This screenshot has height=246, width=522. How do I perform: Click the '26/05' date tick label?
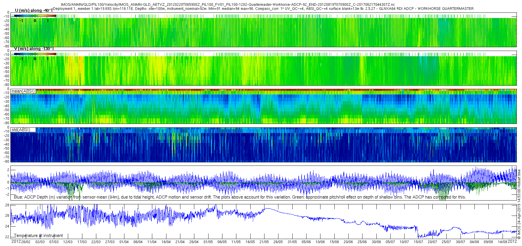[278, 242]
